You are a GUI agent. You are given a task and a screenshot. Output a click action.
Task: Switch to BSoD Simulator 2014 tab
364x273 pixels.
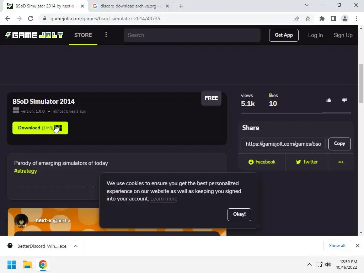click(46, 6)
